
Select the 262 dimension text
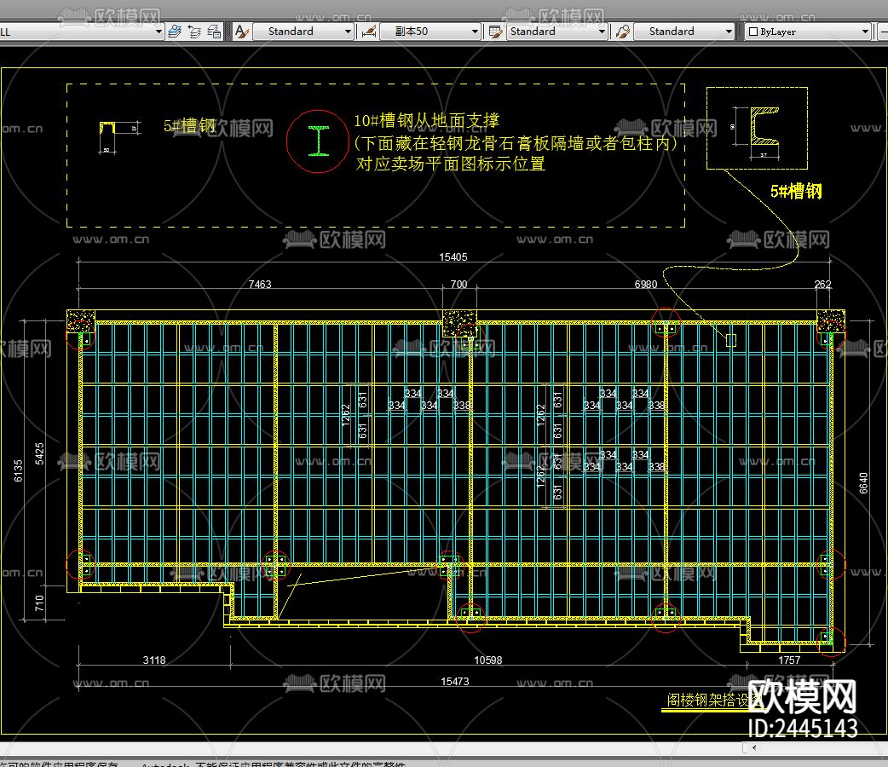[823, 284]
